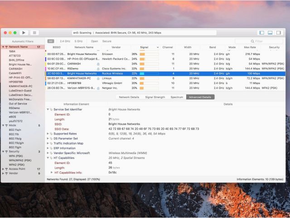
Task: Collapse the Mode filter group
Action: coord(3,125)
